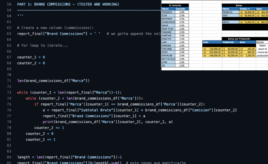Click the S/ 1,230.00 bonus cell

[x=248, y=55]
